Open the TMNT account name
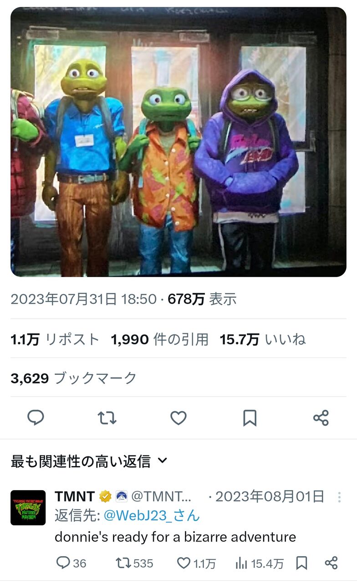Viewport: 357px width, 583px height. (75, 496)
